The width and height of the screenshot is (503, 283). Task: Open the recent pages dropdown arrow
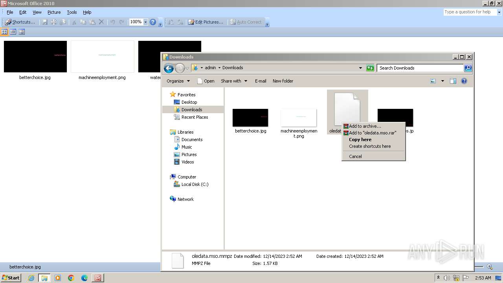coord(187,68)
